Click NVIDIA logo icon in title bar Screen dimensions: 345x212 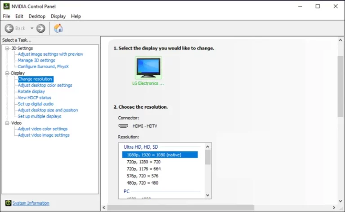[x=6, y=6]
